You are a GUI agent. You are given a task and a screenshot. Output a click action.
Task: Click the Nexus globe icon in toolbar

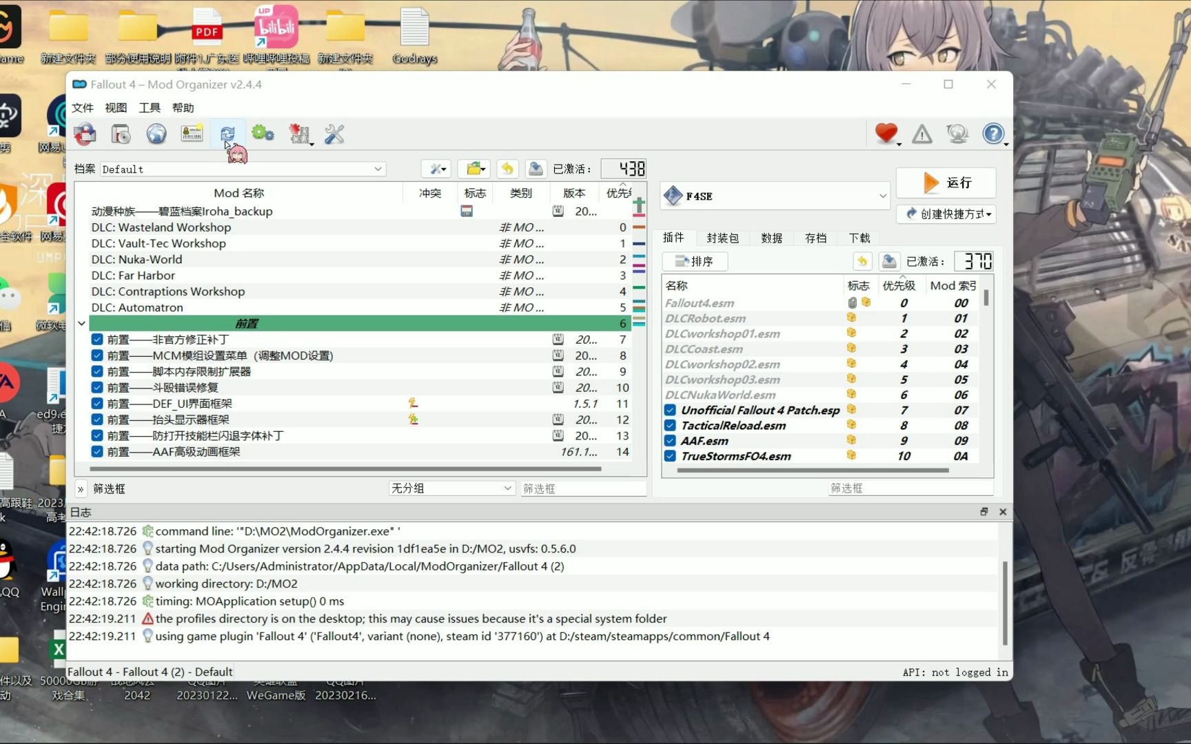click(156, 134)
